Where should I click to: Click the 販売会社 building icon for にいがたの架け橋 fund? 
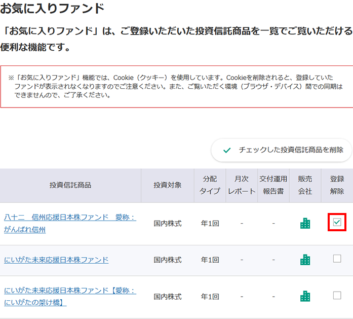pos(305,296)
